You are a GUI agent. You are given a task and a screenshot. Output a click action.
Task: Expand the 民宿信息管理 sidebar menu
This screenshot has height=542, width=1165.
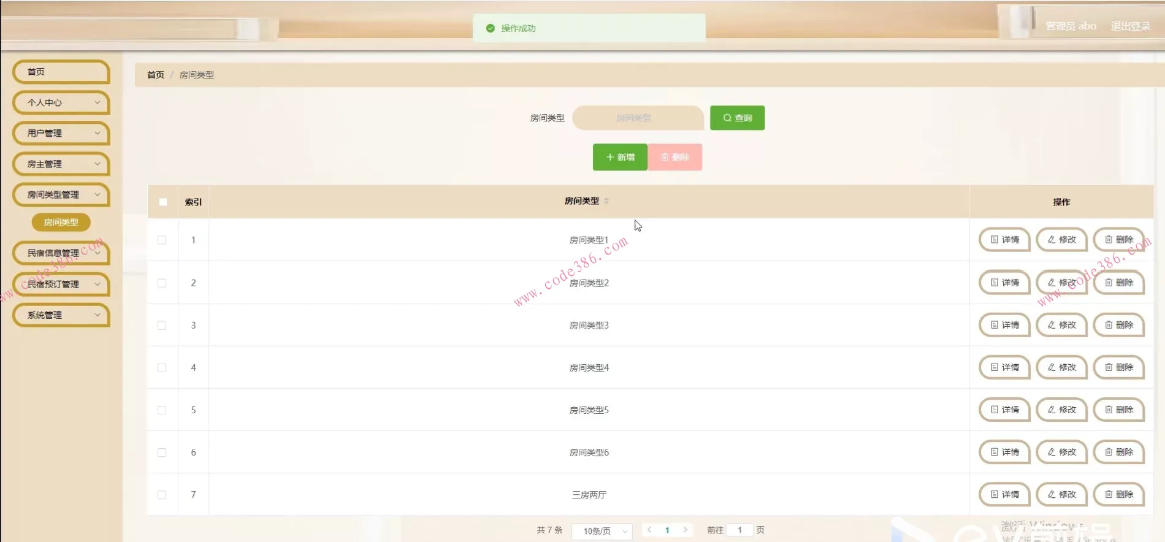(x=61, y=253)
